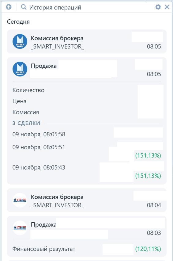Image resolution: width=173 pixels, height=261 pixels.
Task: Expand the 08:03 Продажа operation
Action: pos(87,228)
